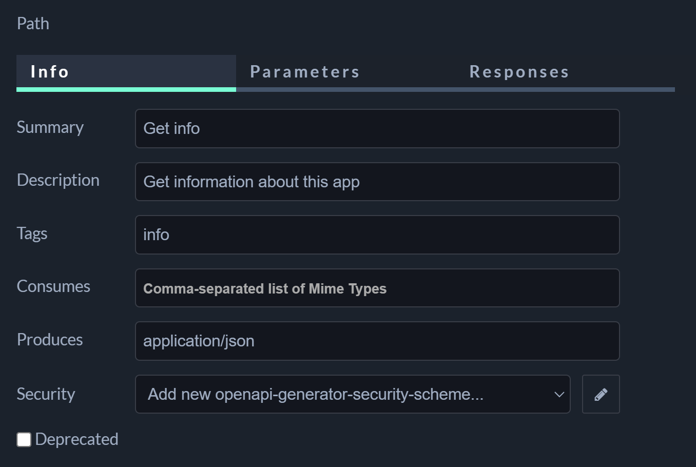Viewport: 696px width, 467px height.
Task: Open the Security scheme dropdown
Action: coord(352,394)
